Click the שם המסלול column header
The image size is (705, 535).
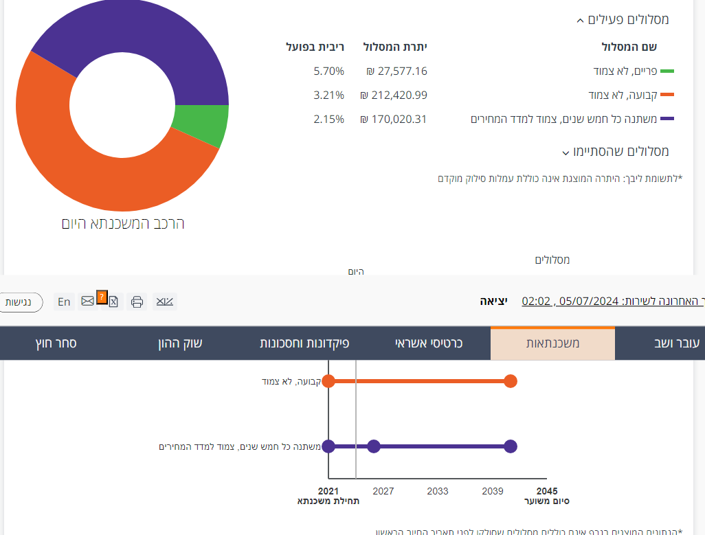(629, 47)
